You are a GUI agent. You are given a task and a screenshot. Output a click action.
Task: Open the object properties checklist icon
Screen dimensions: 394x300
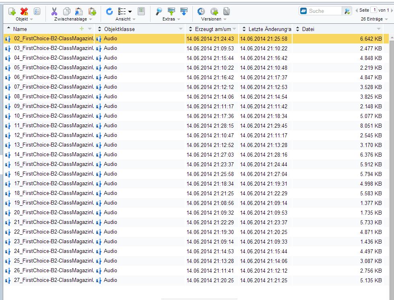coord(37,11)
